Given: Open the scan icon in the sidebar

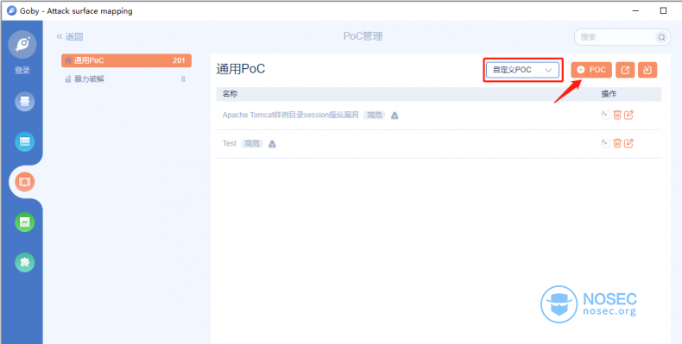Looking at the screenshot, I should point(25,102).
